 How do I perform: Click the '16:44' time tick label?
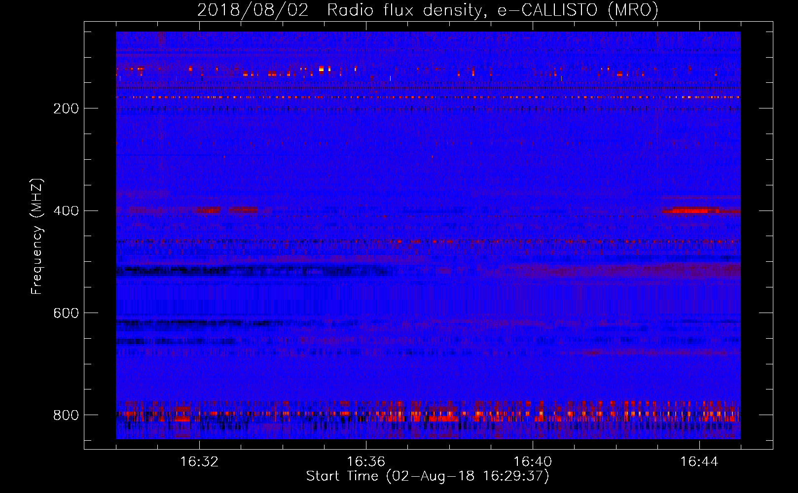click(x=699, y=462)
